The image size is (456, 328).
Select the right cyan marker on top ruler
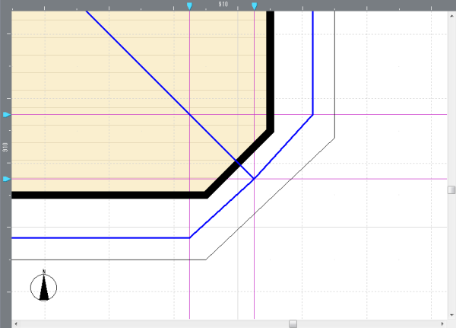pyautogui.click(x=254, y=6)
